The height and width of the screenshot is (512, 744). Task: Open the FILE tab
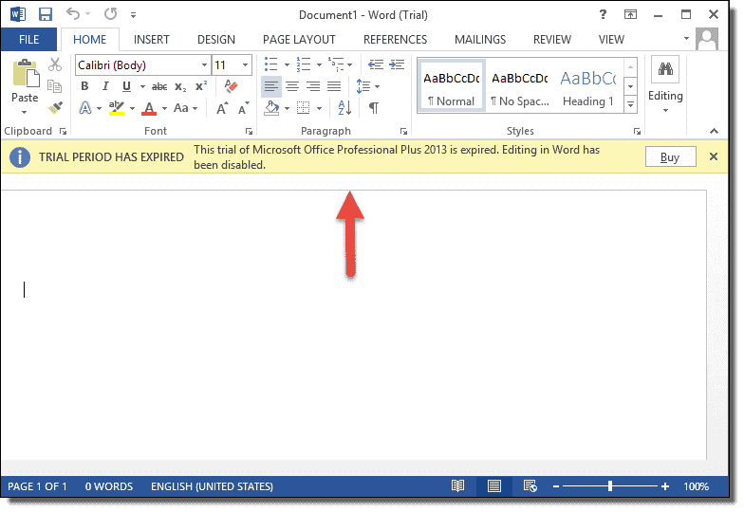(x=28, y=40)
